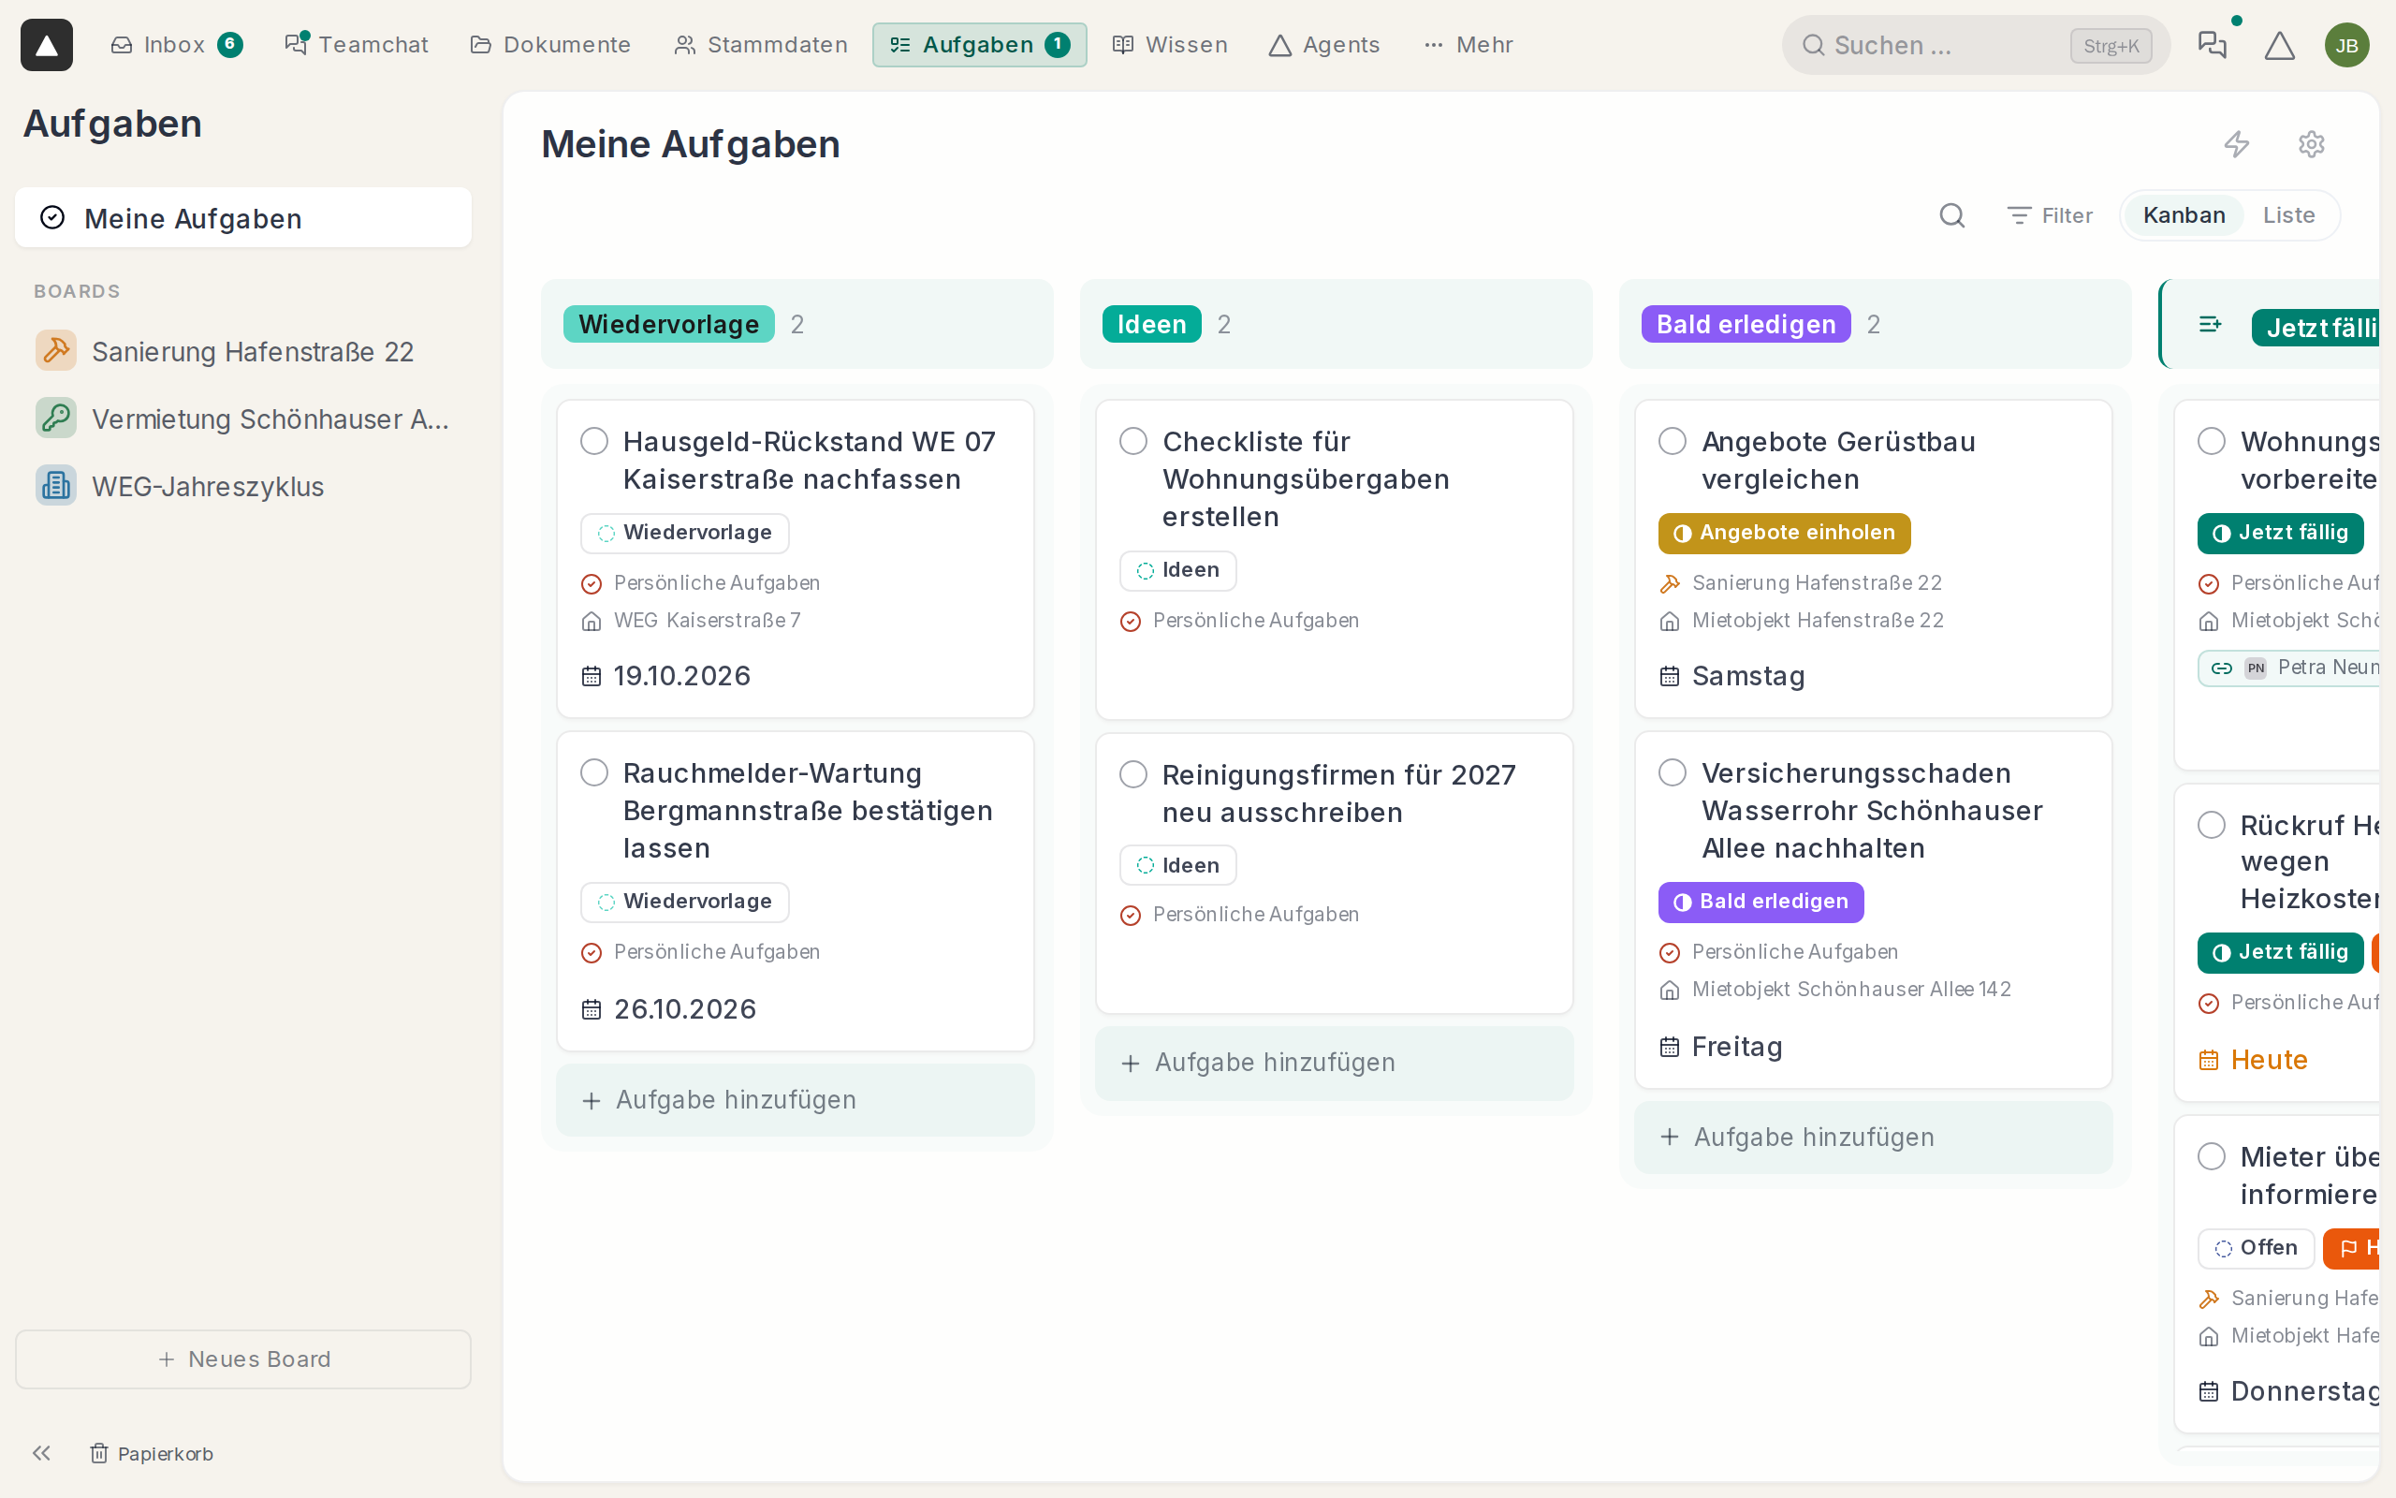The width and height of the screenshot is (2396, 1498).
Task: Open the lightning bolt automation icon
Action: [x=2237, y=144]
